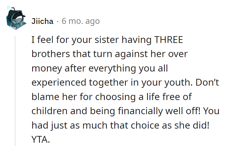This screenshot has width=230, height=146.
Task: Click the word 'financially' in the comment
Action: (141, 111)
